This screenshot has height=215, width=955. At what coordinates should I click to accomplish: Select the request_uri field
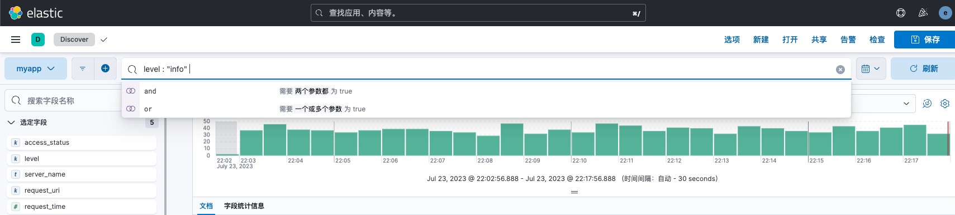(x=82, y=190)
